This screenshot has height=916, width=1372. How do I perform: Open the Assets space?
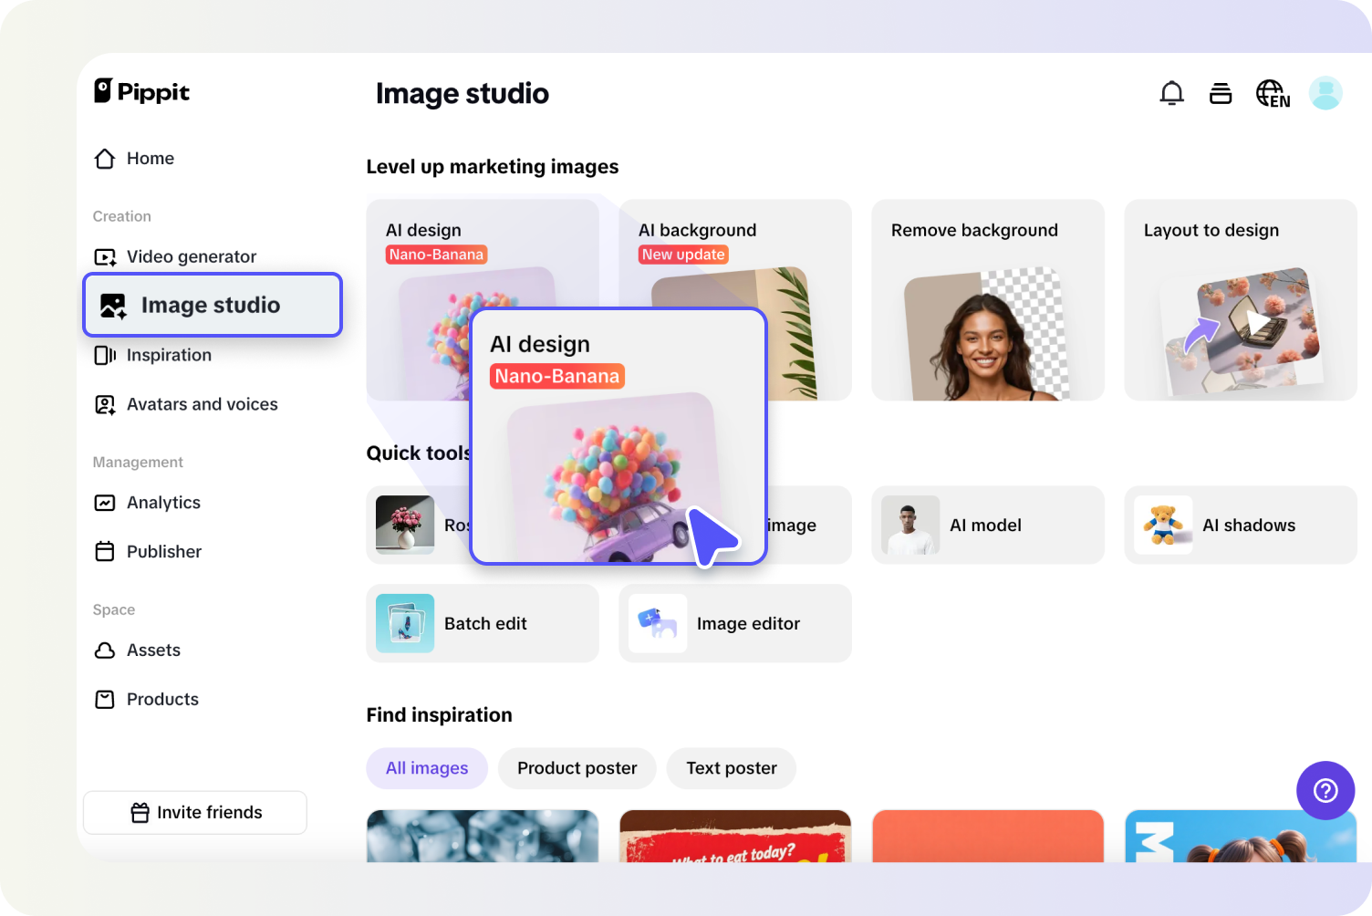[152, 650]
